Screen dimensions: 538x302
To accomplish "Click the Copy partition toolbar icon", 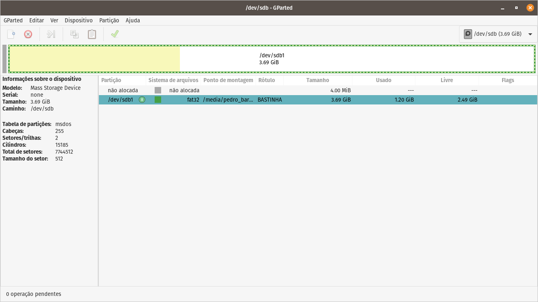I will 74,34.
